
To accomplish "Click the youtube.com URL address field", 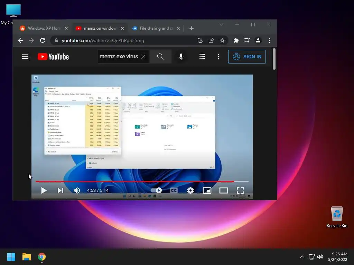I will [103, 41].
